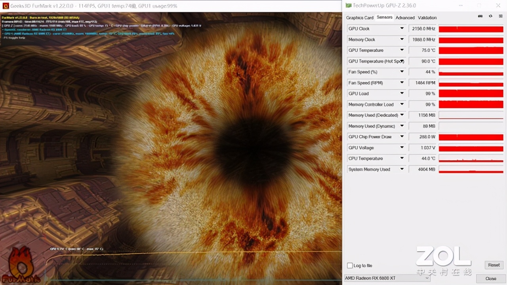Enable the Log to file checkbox

pyautogui.click(x=350, y=266)
